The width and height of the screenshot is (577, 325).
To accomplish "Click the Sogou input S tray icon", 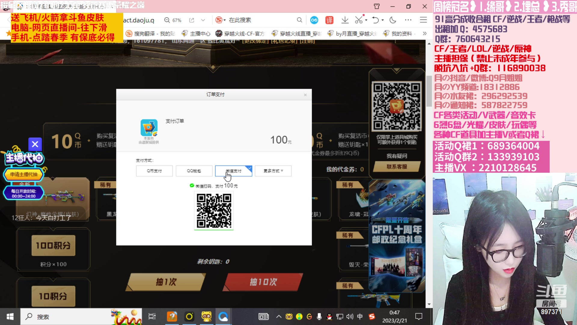I will click(372, 317).
